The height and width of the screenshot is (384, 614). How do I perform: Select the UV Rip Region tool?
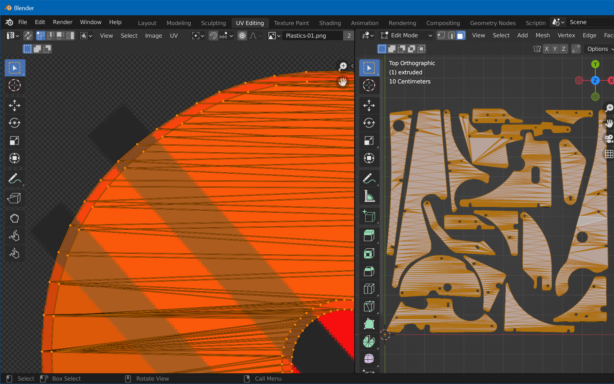15,198
